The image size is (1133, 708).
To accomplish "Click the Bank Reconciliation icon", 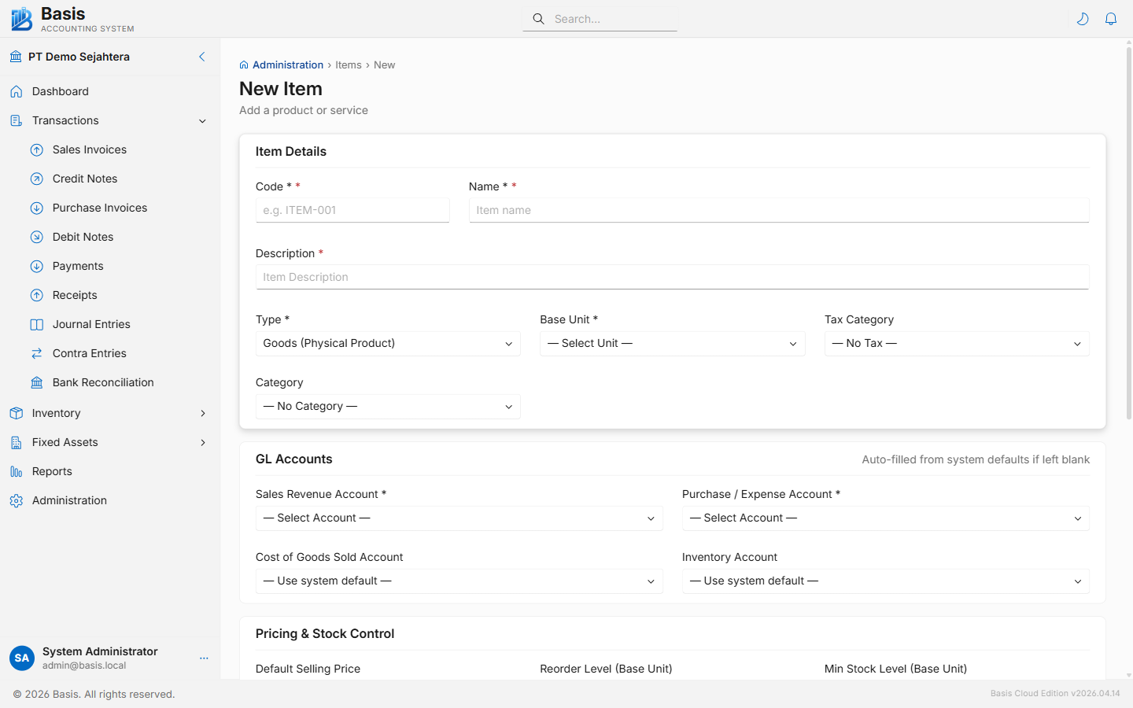I will coord(37,382).
